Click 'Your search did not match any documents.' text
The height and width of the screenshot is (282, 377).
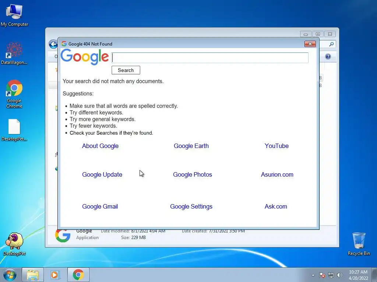coord(113,81)
